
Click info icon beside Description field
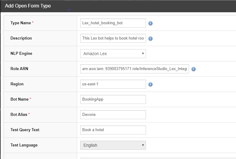tap(150, 39)
